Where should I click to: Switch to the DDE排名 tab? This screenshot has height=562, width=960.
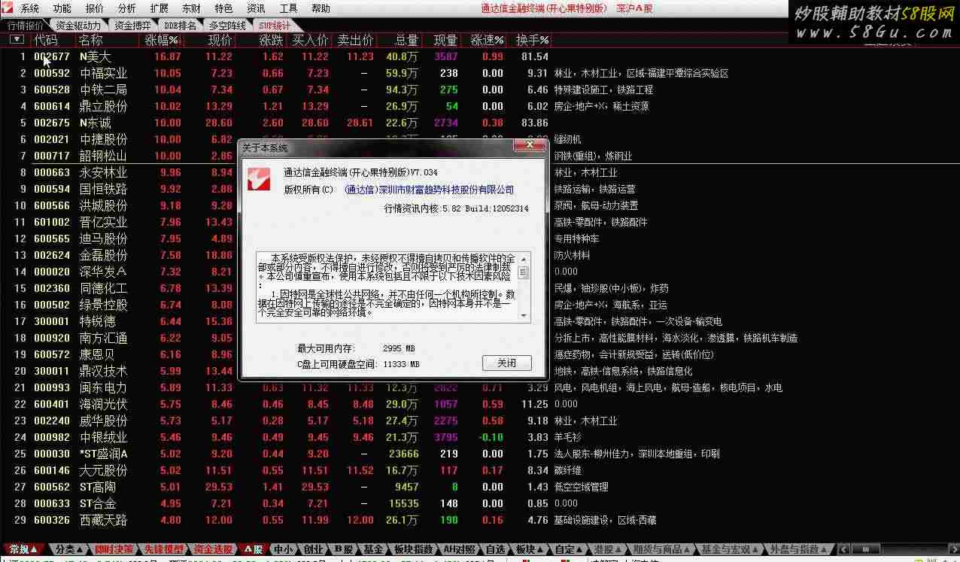coord(181,25)
